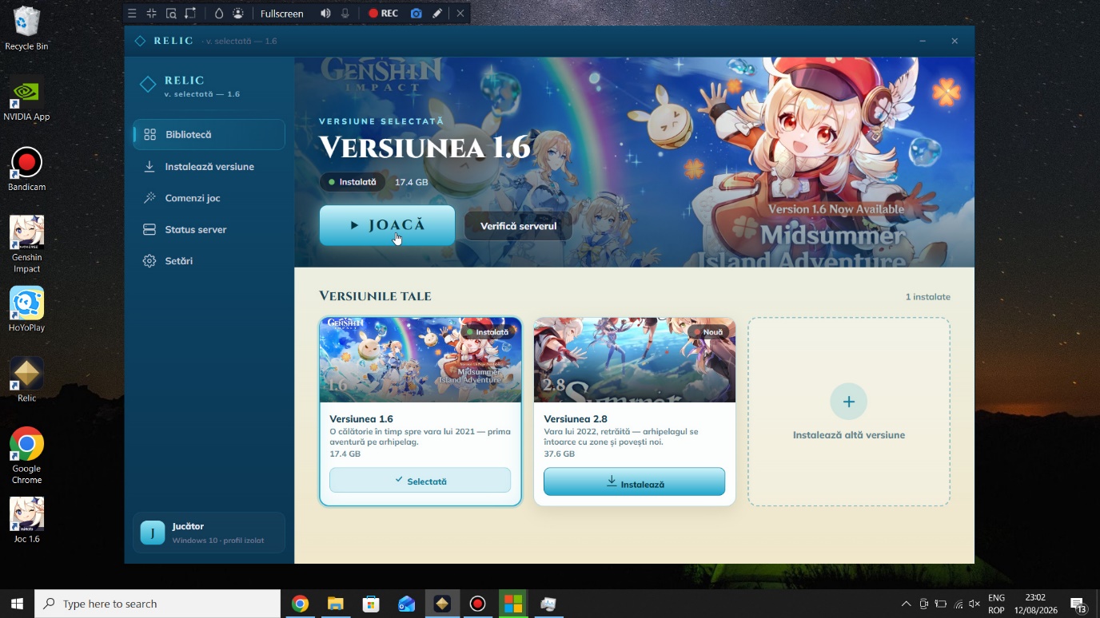Click the muted volume icon in system tray
Screen dimensions: 1100x618
click(974, 604)
